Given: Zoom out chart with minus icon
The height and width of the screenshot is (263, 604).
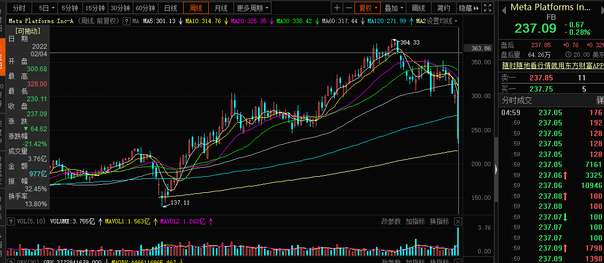Looking at the screenshot, I should point(349,7).
